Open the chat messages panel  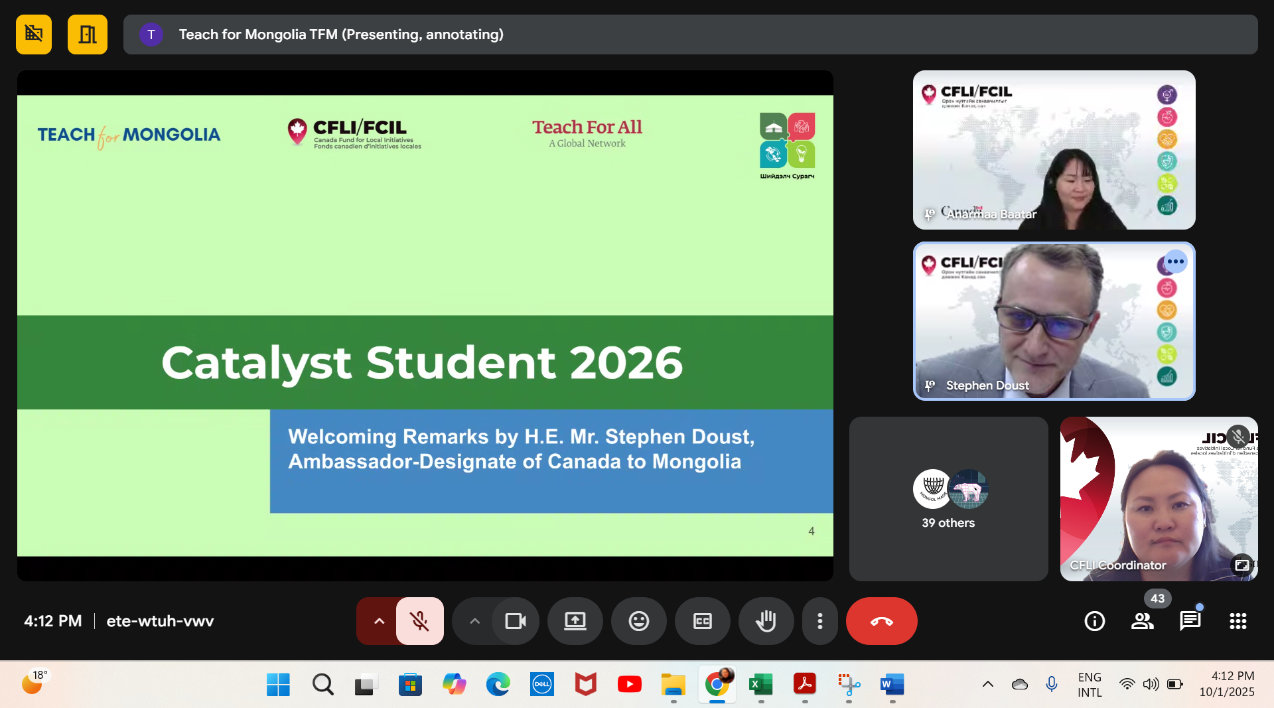[1190, 621]
